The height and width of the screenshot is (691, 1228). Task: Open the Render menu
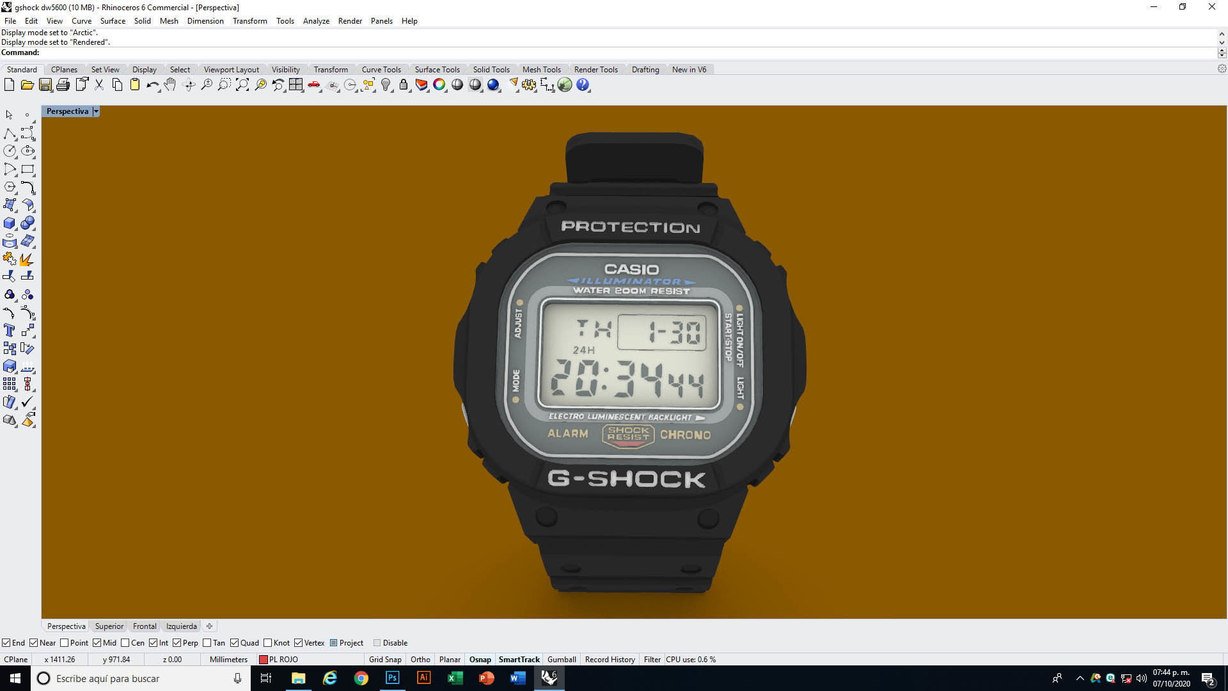point(350,20)
